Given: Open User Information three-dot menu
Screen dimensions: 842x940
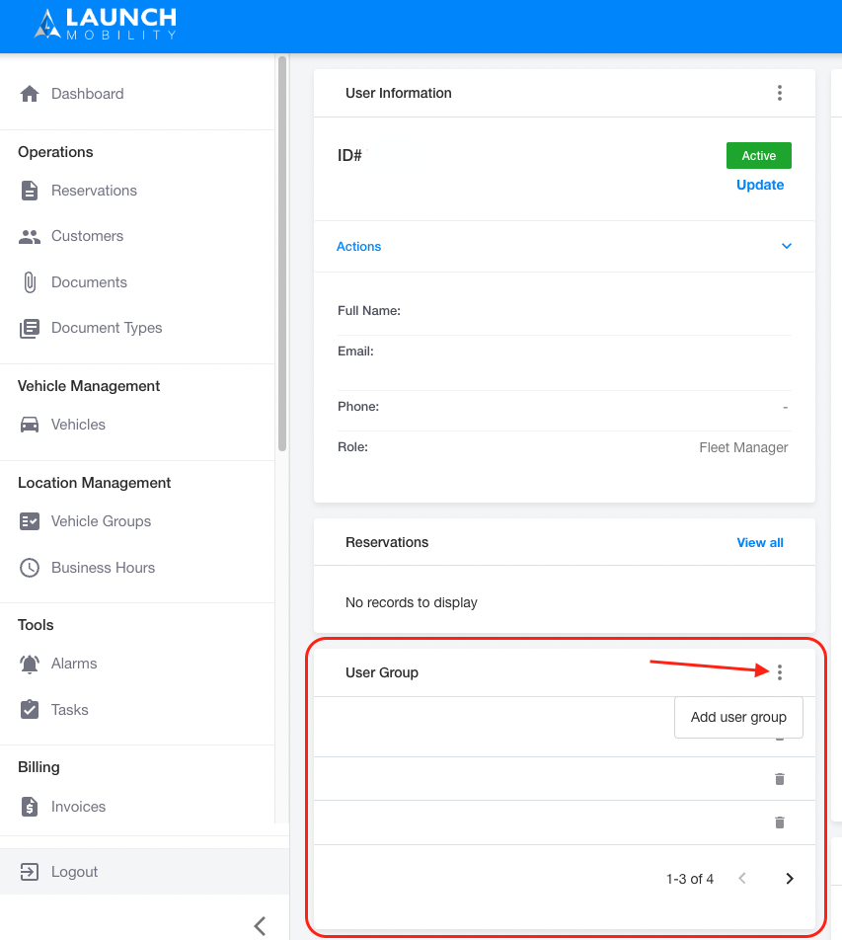Looking at the screenshot, I should coord(780,93).
